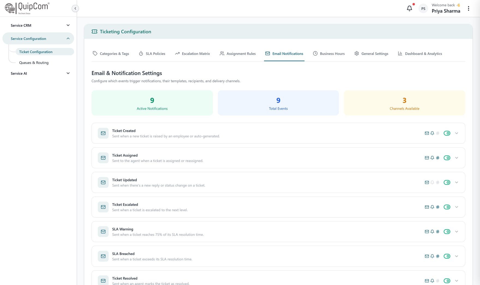This screenshot has height=285, width=480.
Task: Expand the Ticket Created row
Action: point(457,133)
